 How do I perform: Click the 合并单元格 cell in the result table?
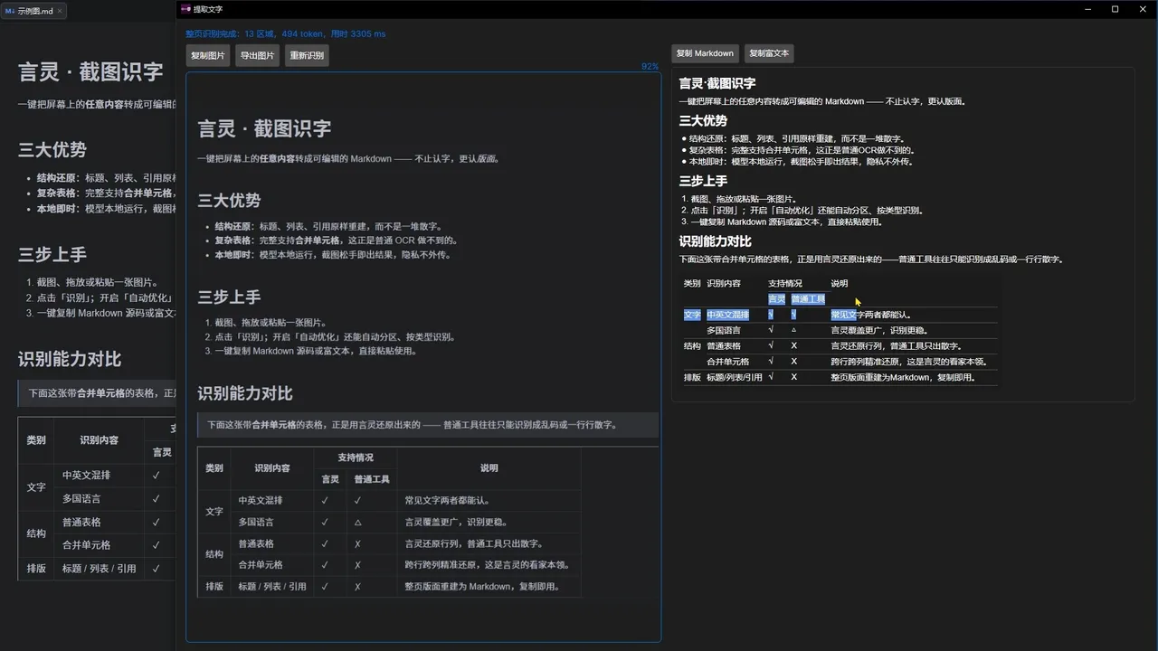[x=728, y=362]
